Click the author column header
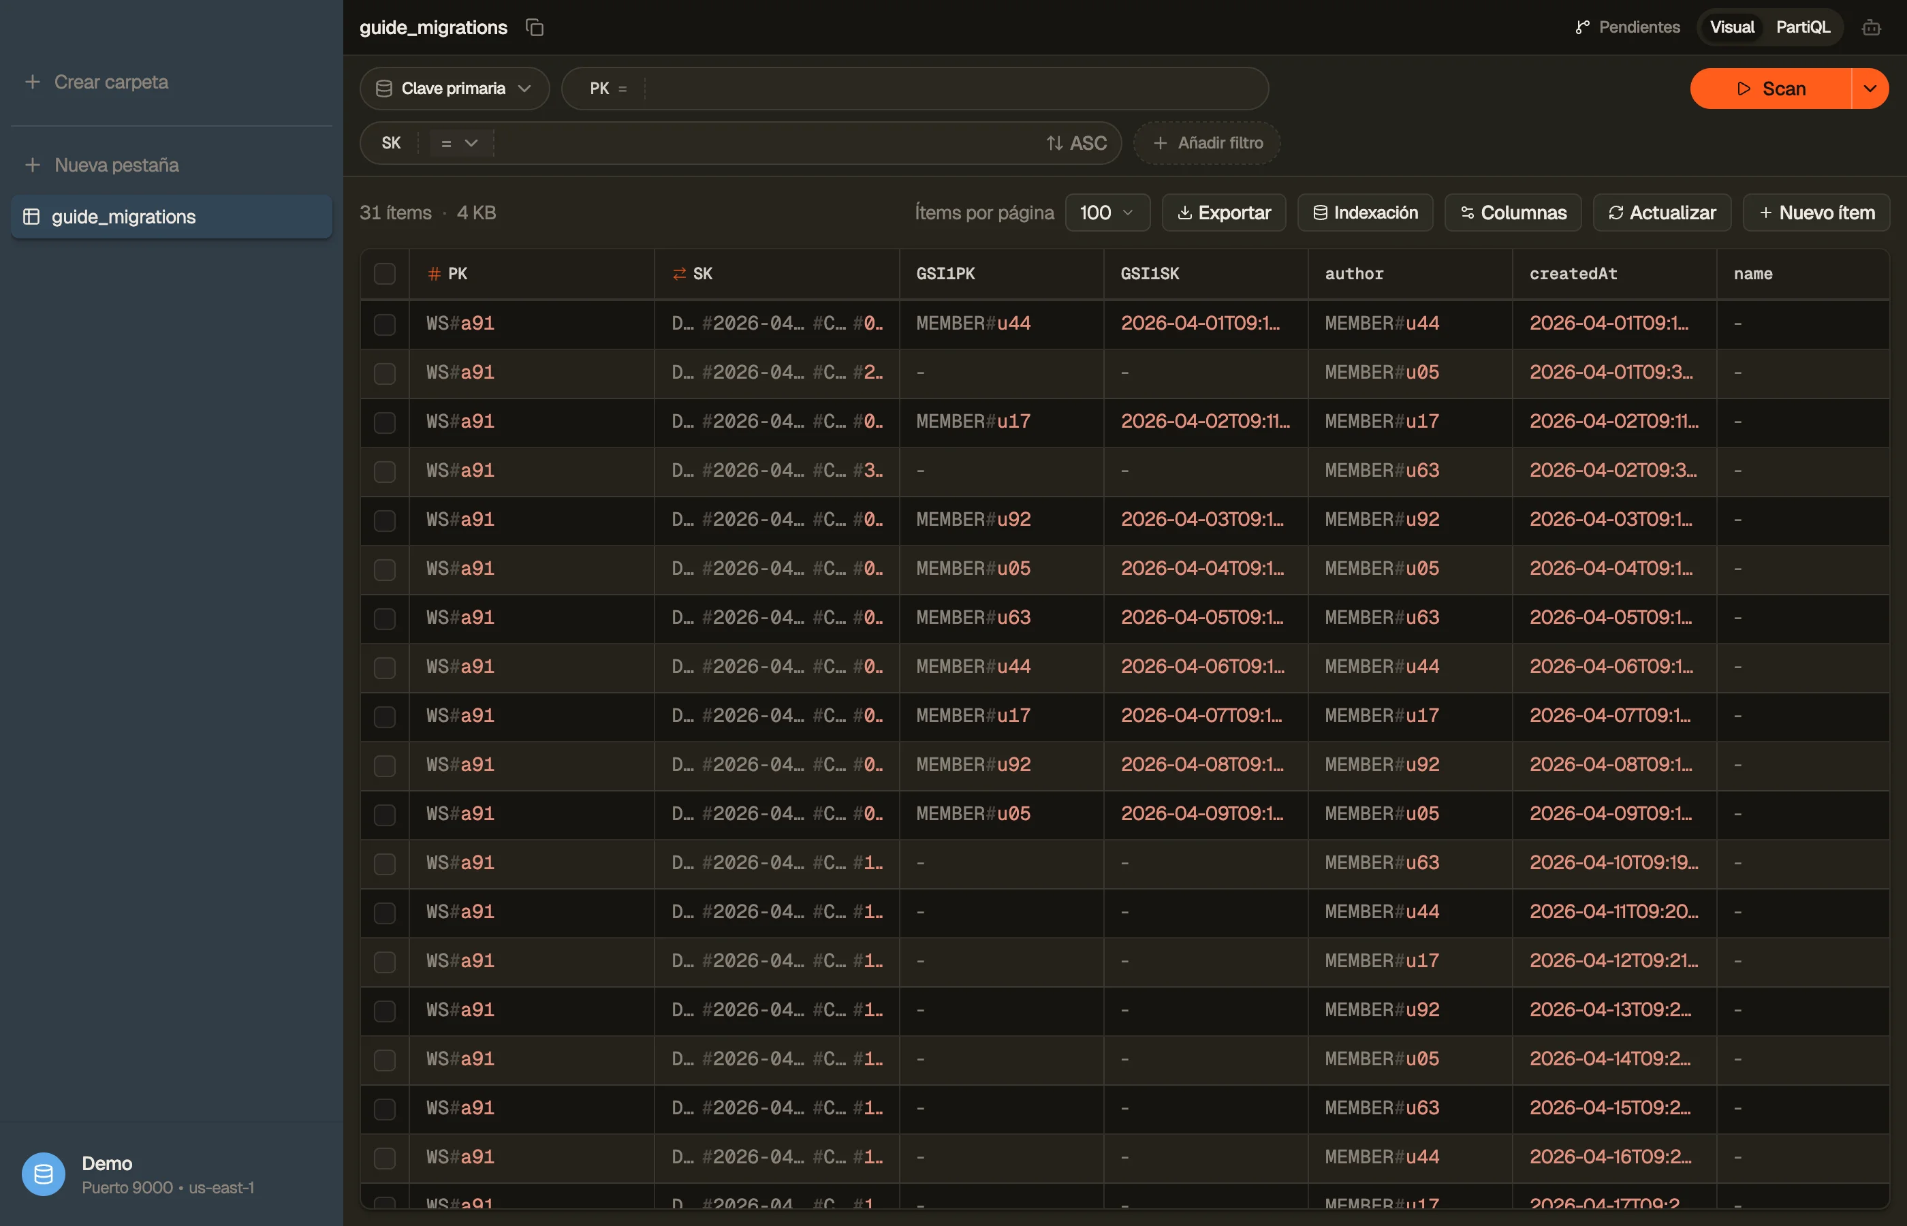Image resolution: width=1907 pixels, height=1226 pixels. point(1410,274)
